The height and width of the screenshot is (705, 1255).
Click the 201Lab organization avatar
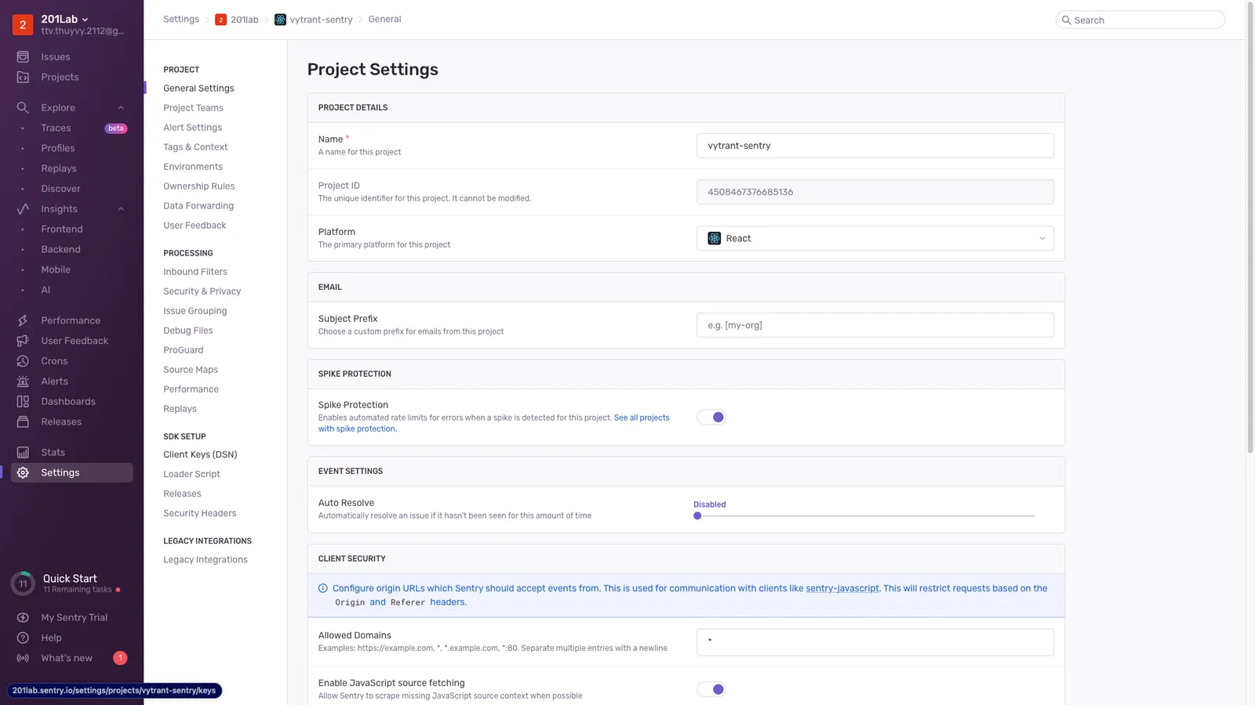23,24
